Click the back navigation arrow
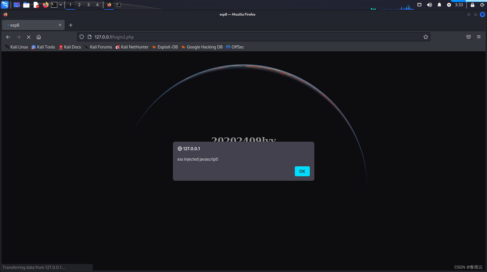 click(8, 37)
